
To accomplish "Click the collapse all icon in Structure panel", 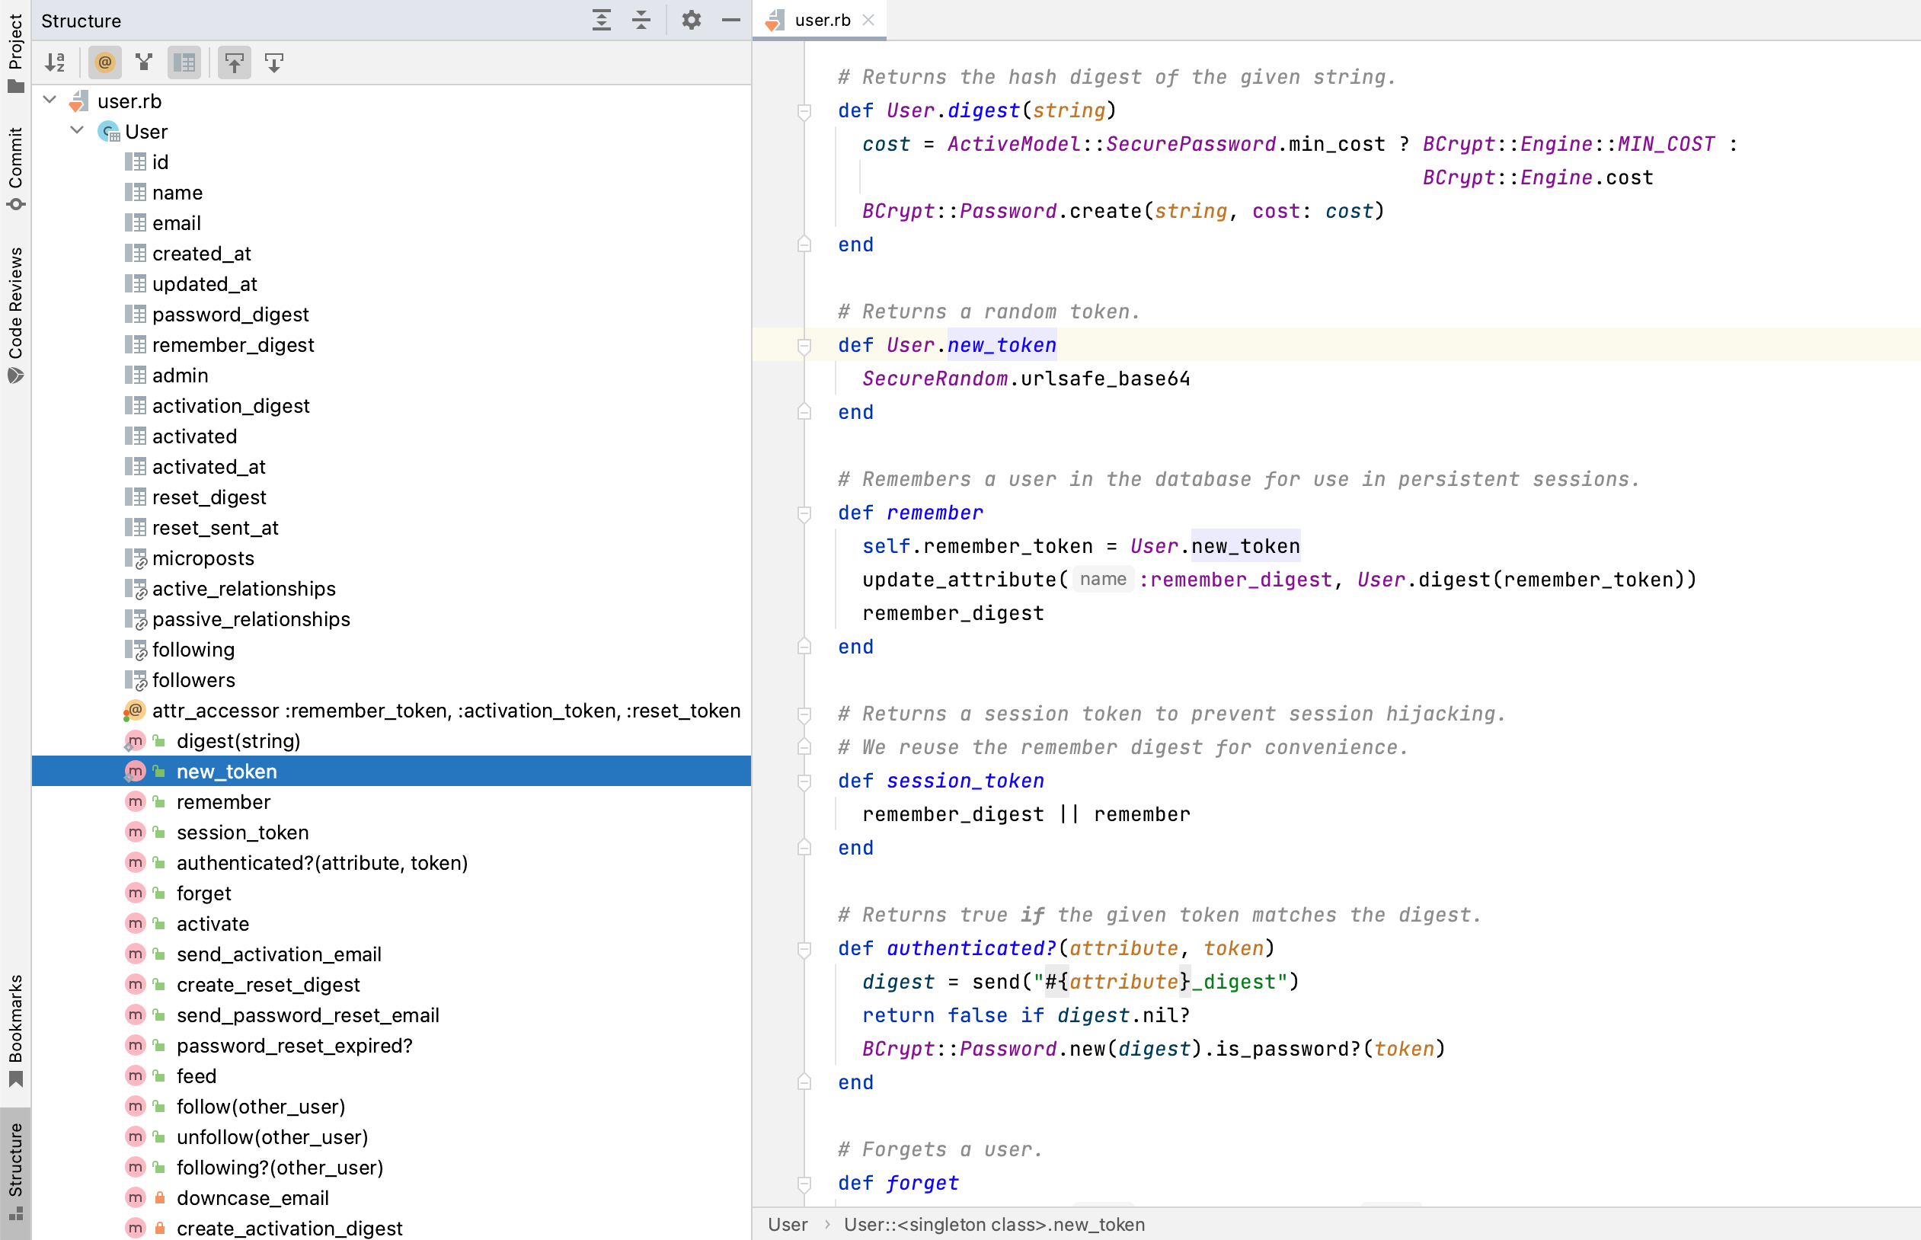I will tap(641, 20).
